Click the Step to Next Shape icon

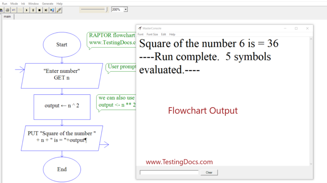click(x=46, y=9)
